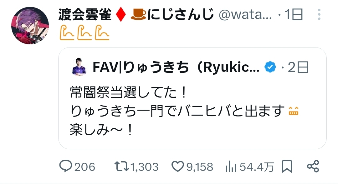The image size is (338, 184).
Task: Open the share icon
Action: coord(313,166)
